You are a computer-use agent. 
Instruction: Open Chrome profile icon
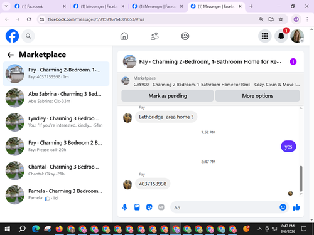click(296, 19)
